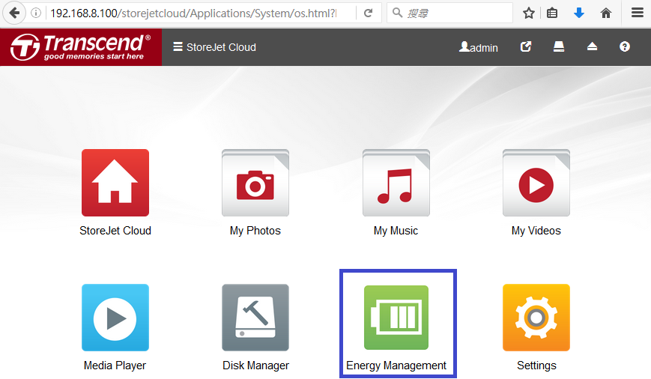Open the My Photos app
The height and width of the screenshot is (379, 651).
click(255, 183)
